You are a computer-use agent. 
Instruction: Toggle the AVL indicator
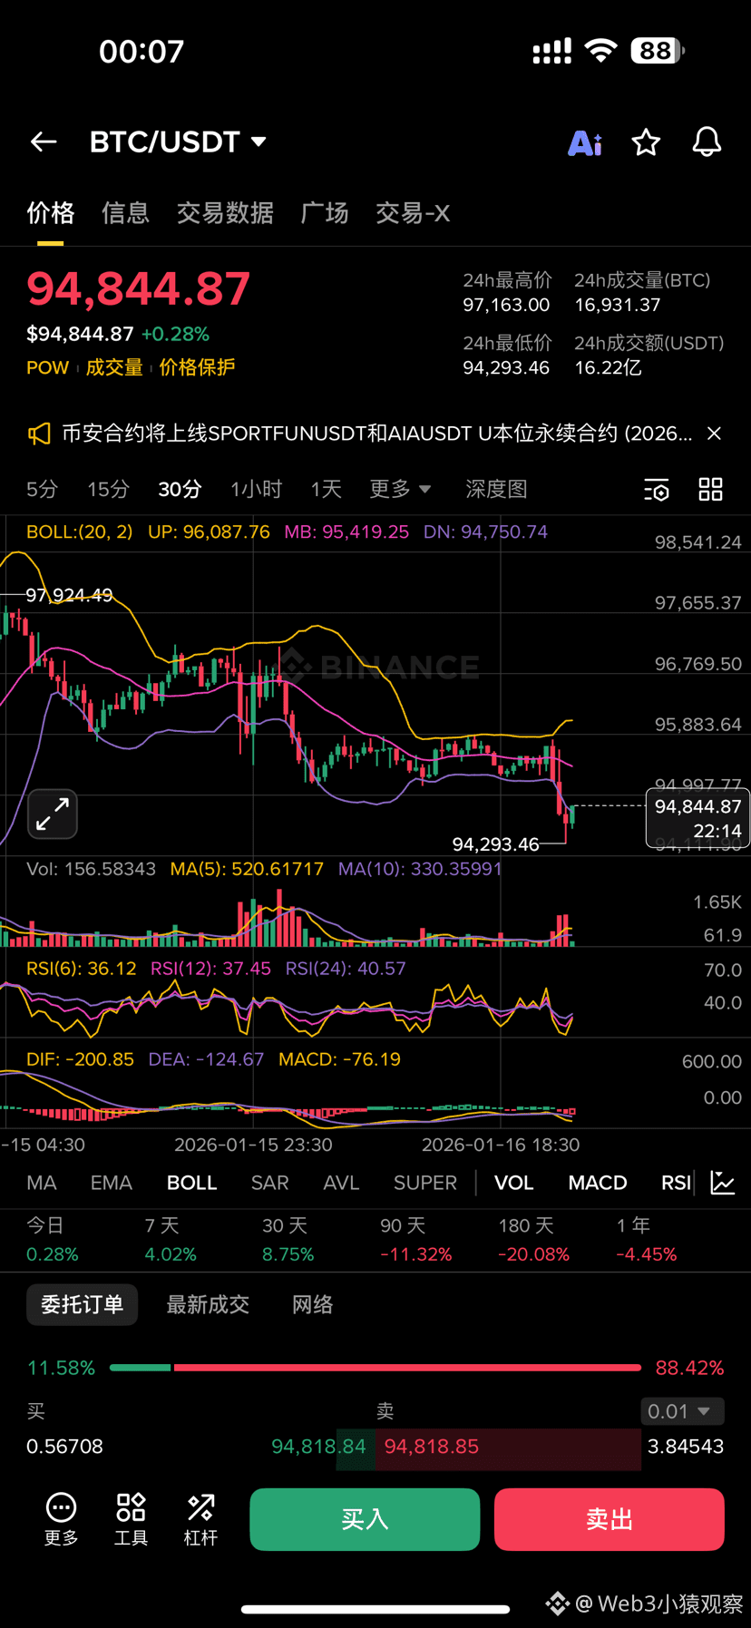(x=341, y=1183)
